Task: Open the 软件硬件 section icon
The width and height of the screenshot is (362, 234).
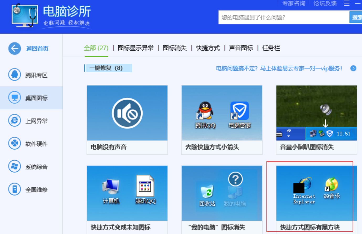Action: [x=14, y=143]
